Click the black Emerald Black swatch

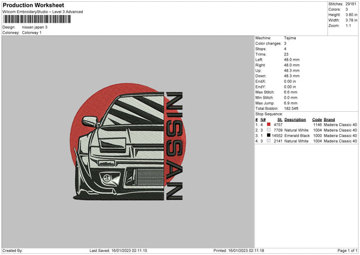pyautogui.click(x=268, y=135)
